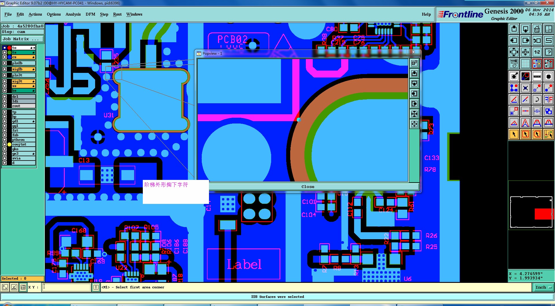The image size is (555, 306).
Task: Click the question mark help icon
Action: pyautogui.click(x=548, y=52)
